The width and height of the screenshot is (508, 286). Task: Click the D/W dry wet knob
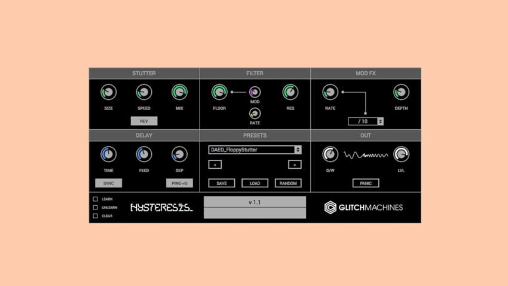[x=330, y=154]
